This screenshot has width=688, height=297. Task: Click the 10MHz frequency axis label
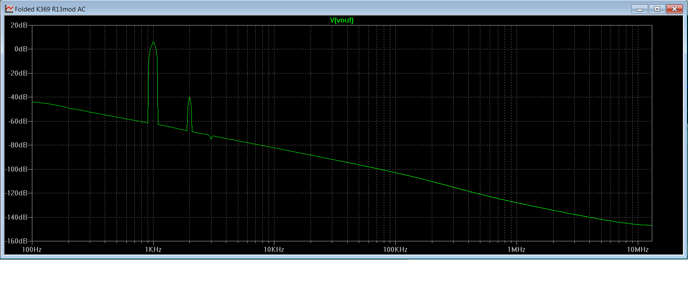638,249
